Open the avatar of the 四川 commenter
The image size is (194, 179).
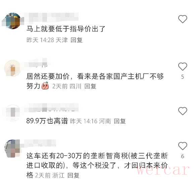(12, 68)
